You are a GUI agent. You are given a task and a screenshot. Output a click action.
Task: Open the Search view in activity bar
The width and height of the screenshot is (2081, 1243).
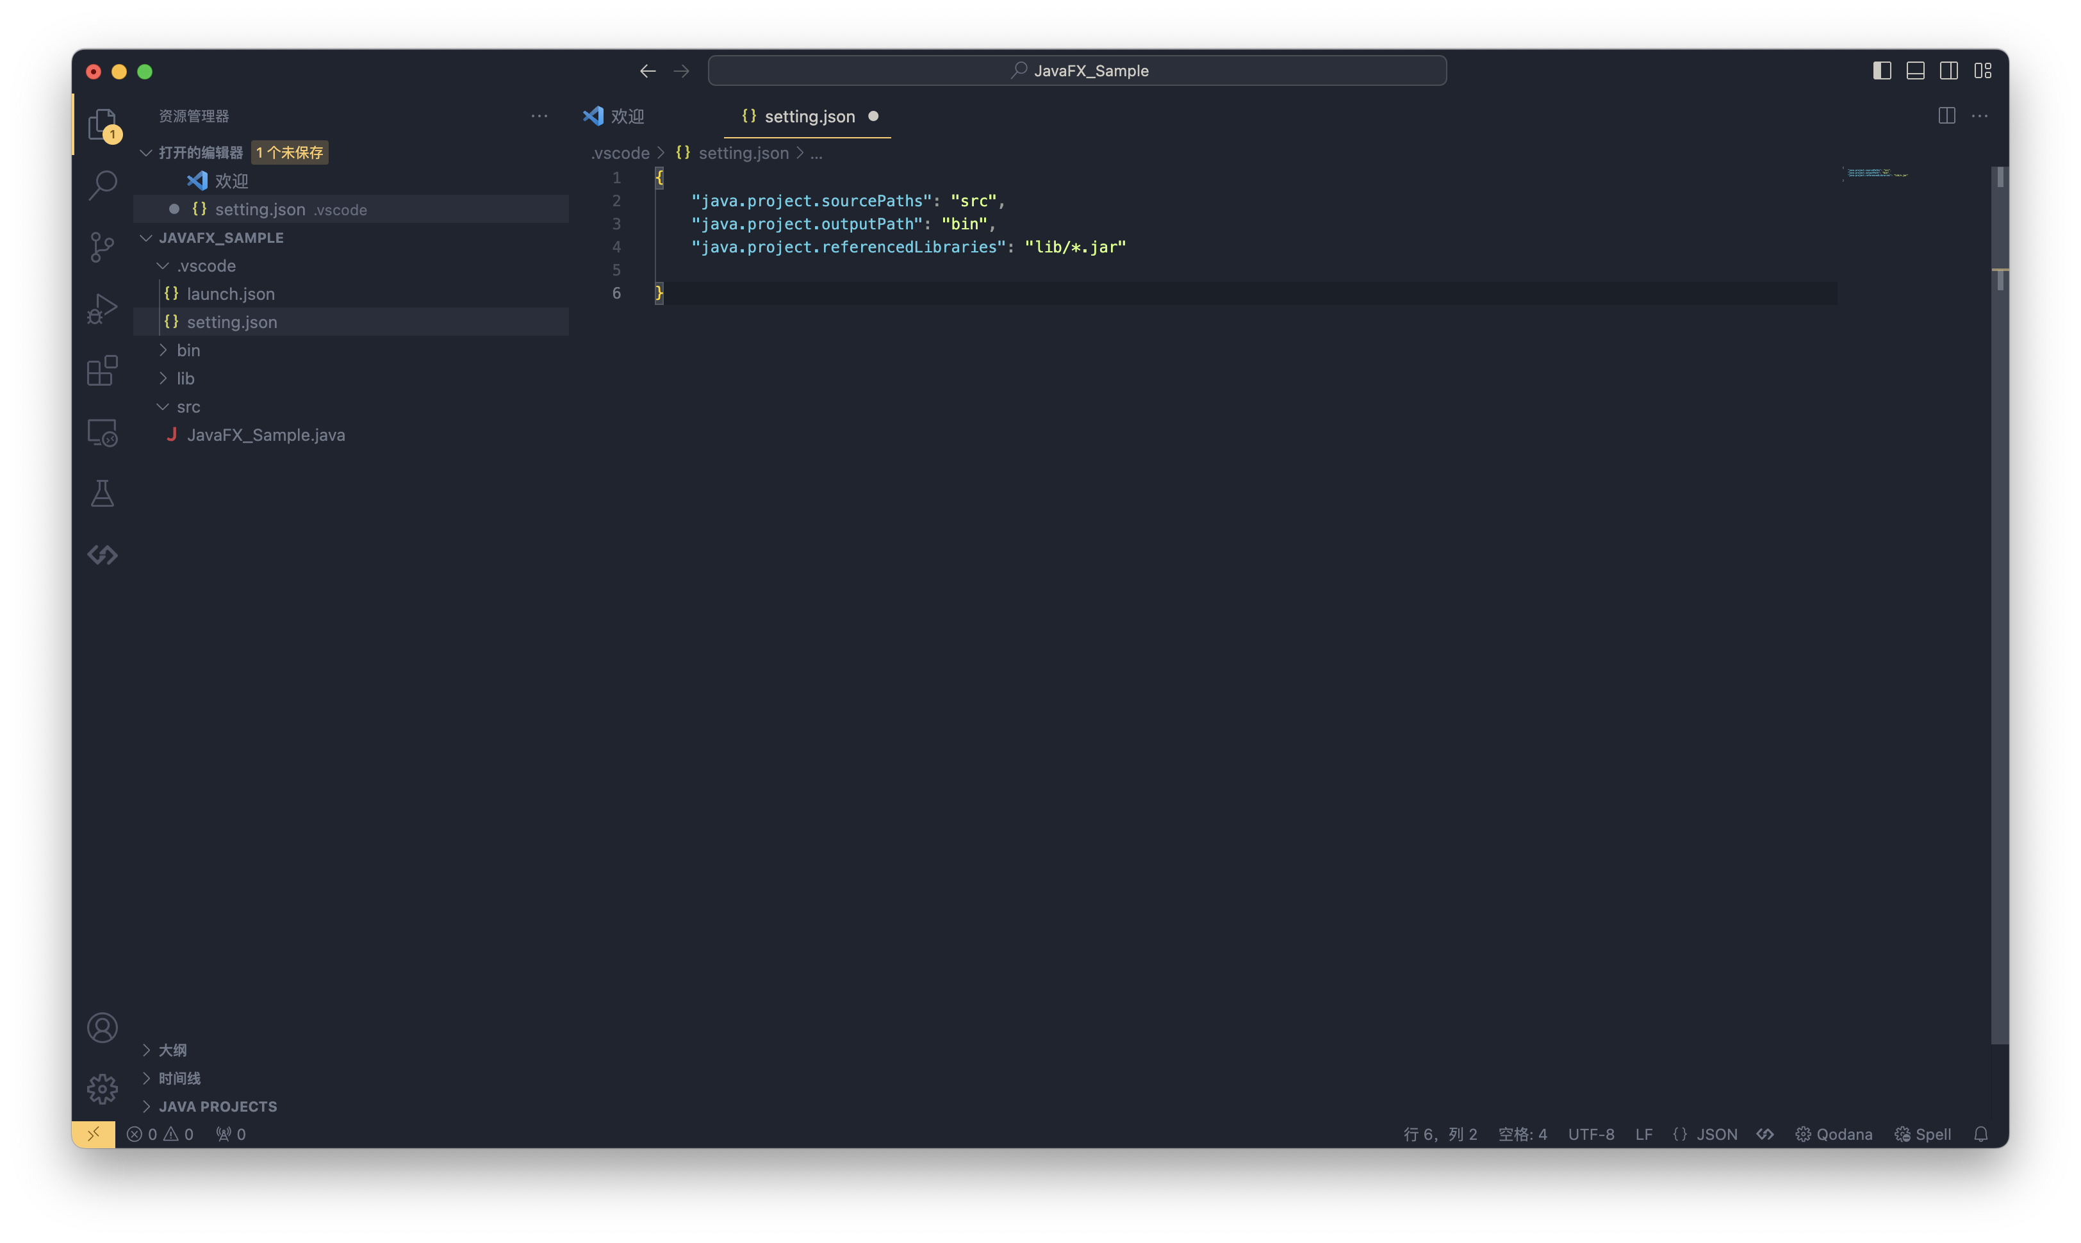(102, 185)
